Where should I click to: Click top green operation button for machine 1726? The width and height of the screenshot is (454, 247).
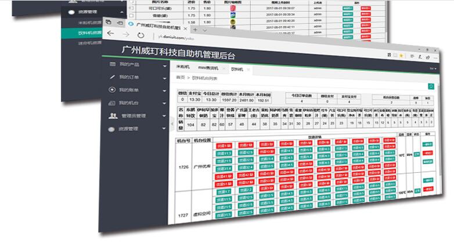pos(428,144)
